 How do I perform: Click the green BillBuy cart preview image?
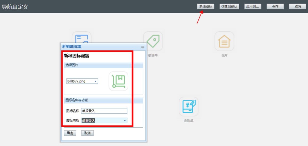[x=118, y=81]
